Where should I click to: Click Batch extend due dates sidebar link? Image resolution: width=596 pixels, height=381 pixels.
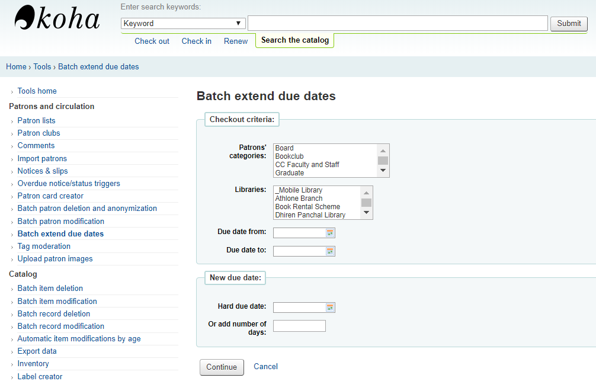pos(60,234)
